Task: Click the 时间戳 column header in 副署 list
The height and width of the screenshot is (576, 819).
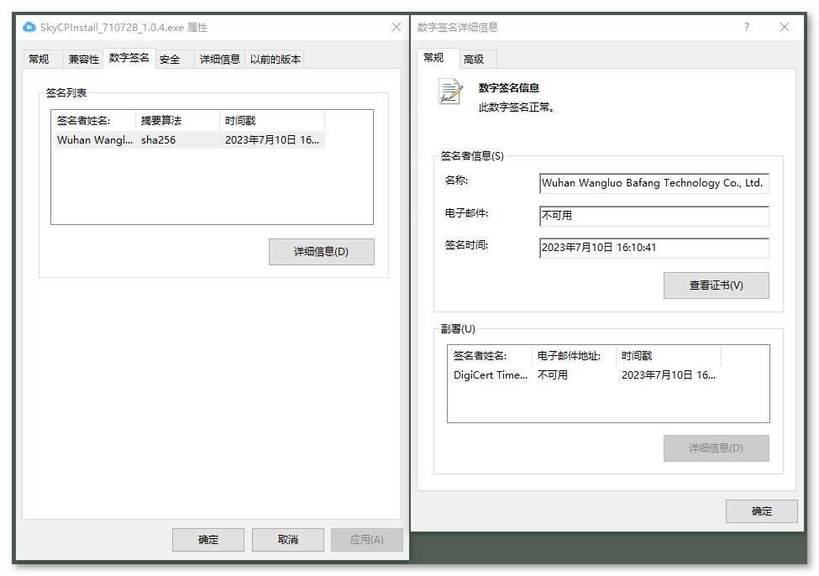Action: [x=637, y=355]
